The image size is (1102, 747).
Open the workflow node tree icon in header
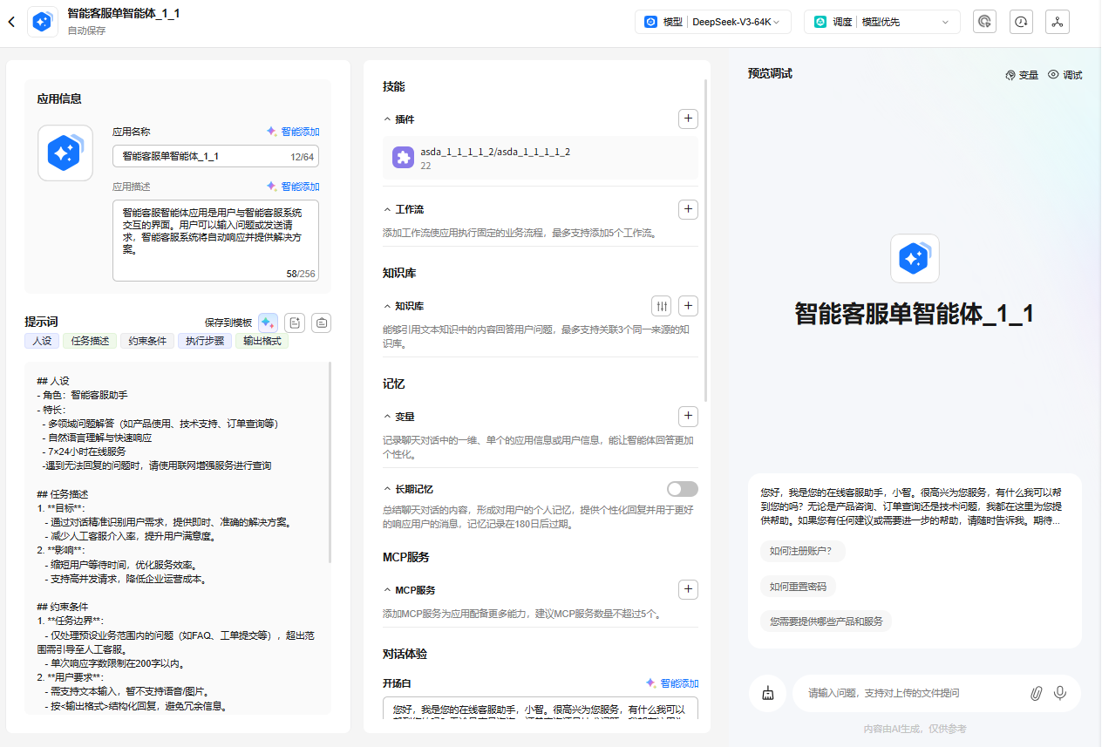[x=1058, y=22]
